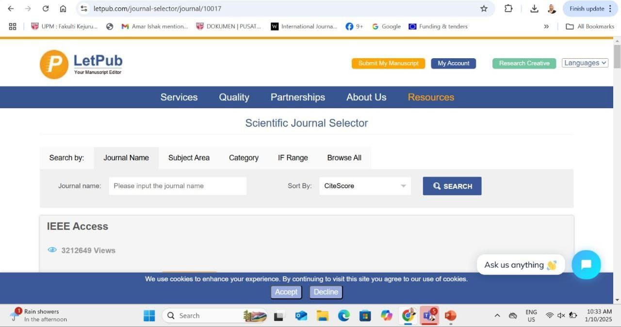The width and height of the screenshot is (621, 327).
Task: Open Microsoft Edge from the taskbar
Action: (344, 316)
